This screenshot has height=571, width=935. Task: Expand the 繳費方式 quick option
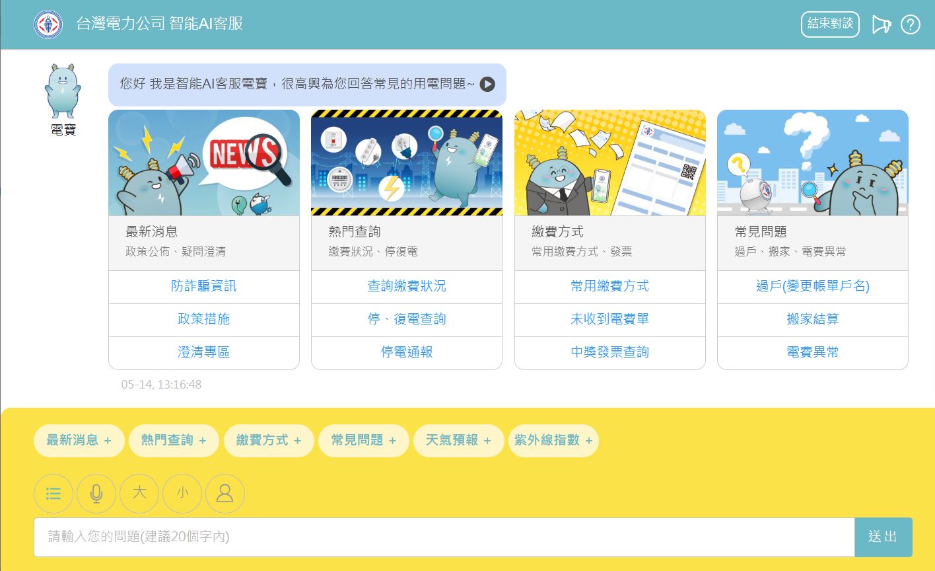(269, 441)
